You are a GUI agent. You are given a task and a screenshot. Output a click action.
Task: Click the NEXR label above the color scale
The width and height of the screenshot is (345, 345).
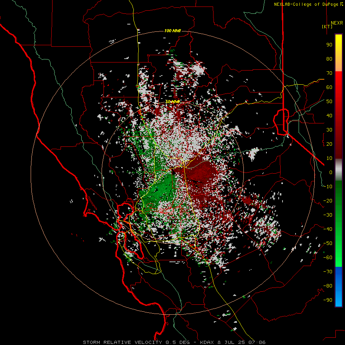(337, 23)
